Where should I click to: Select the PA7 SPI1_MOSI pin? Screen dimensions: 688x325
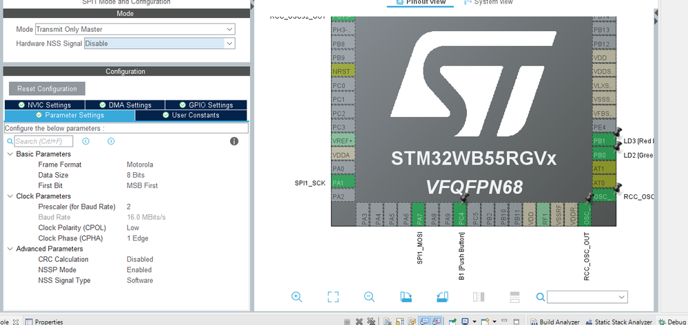(x=419, y=214)
